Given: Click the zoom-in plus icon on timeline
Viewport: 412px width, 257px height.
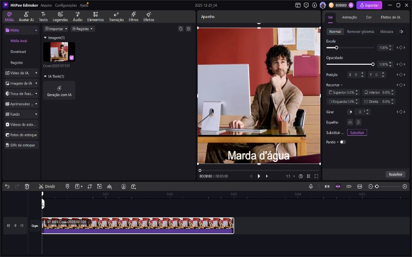Looking at the screenshot, I should pyautogui.click(x=405, y=187).
